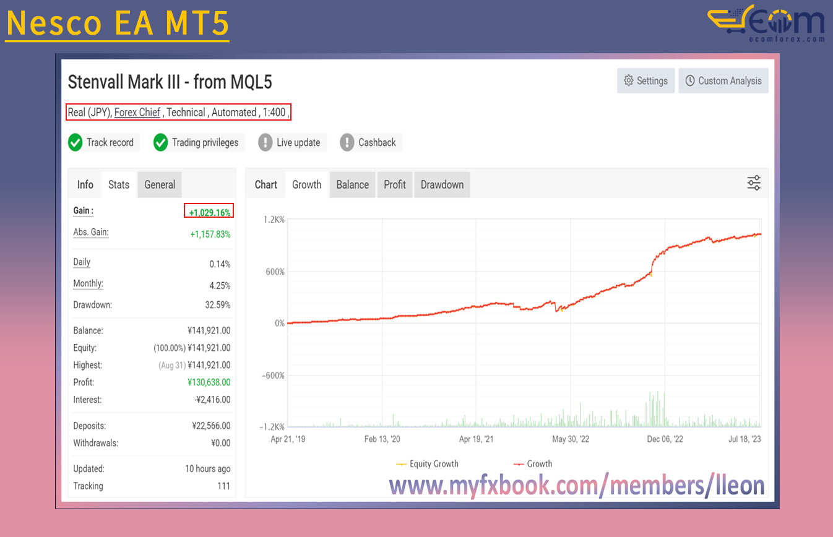Screen dimensions: 833x537
Task: Click the Trading privileges green checkmark icon
Action: 160,143
